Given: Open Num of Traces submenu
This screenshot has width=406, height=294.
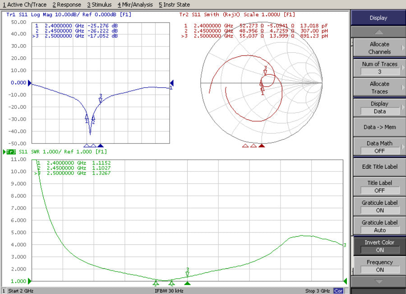Looking at the screenshot, I should pos(379,68).
